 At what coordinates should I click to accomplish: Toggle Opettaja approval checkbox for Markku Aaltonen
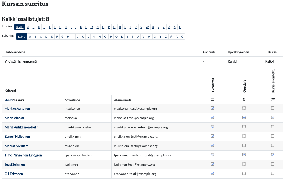[244, 108]
